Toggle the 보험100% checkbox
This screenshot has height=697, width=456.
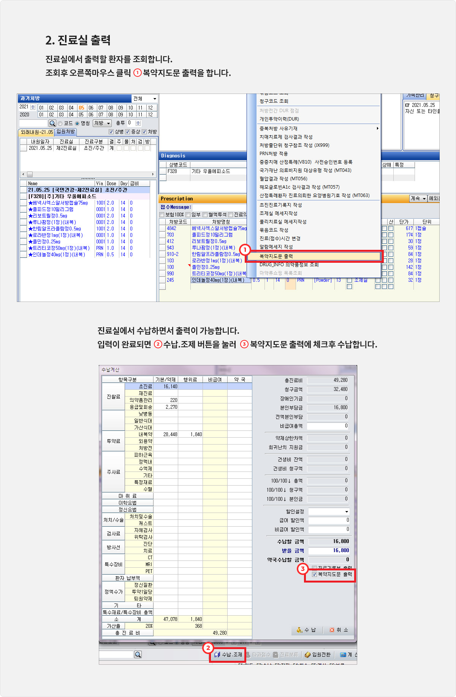(162, 215)
